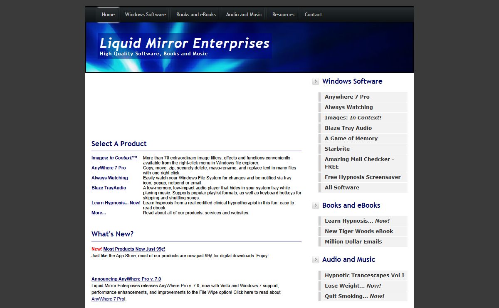Viewport: 499px width, 308px height.
Task: Click Images: In Context! product link in list
Action: pos(114,158)
